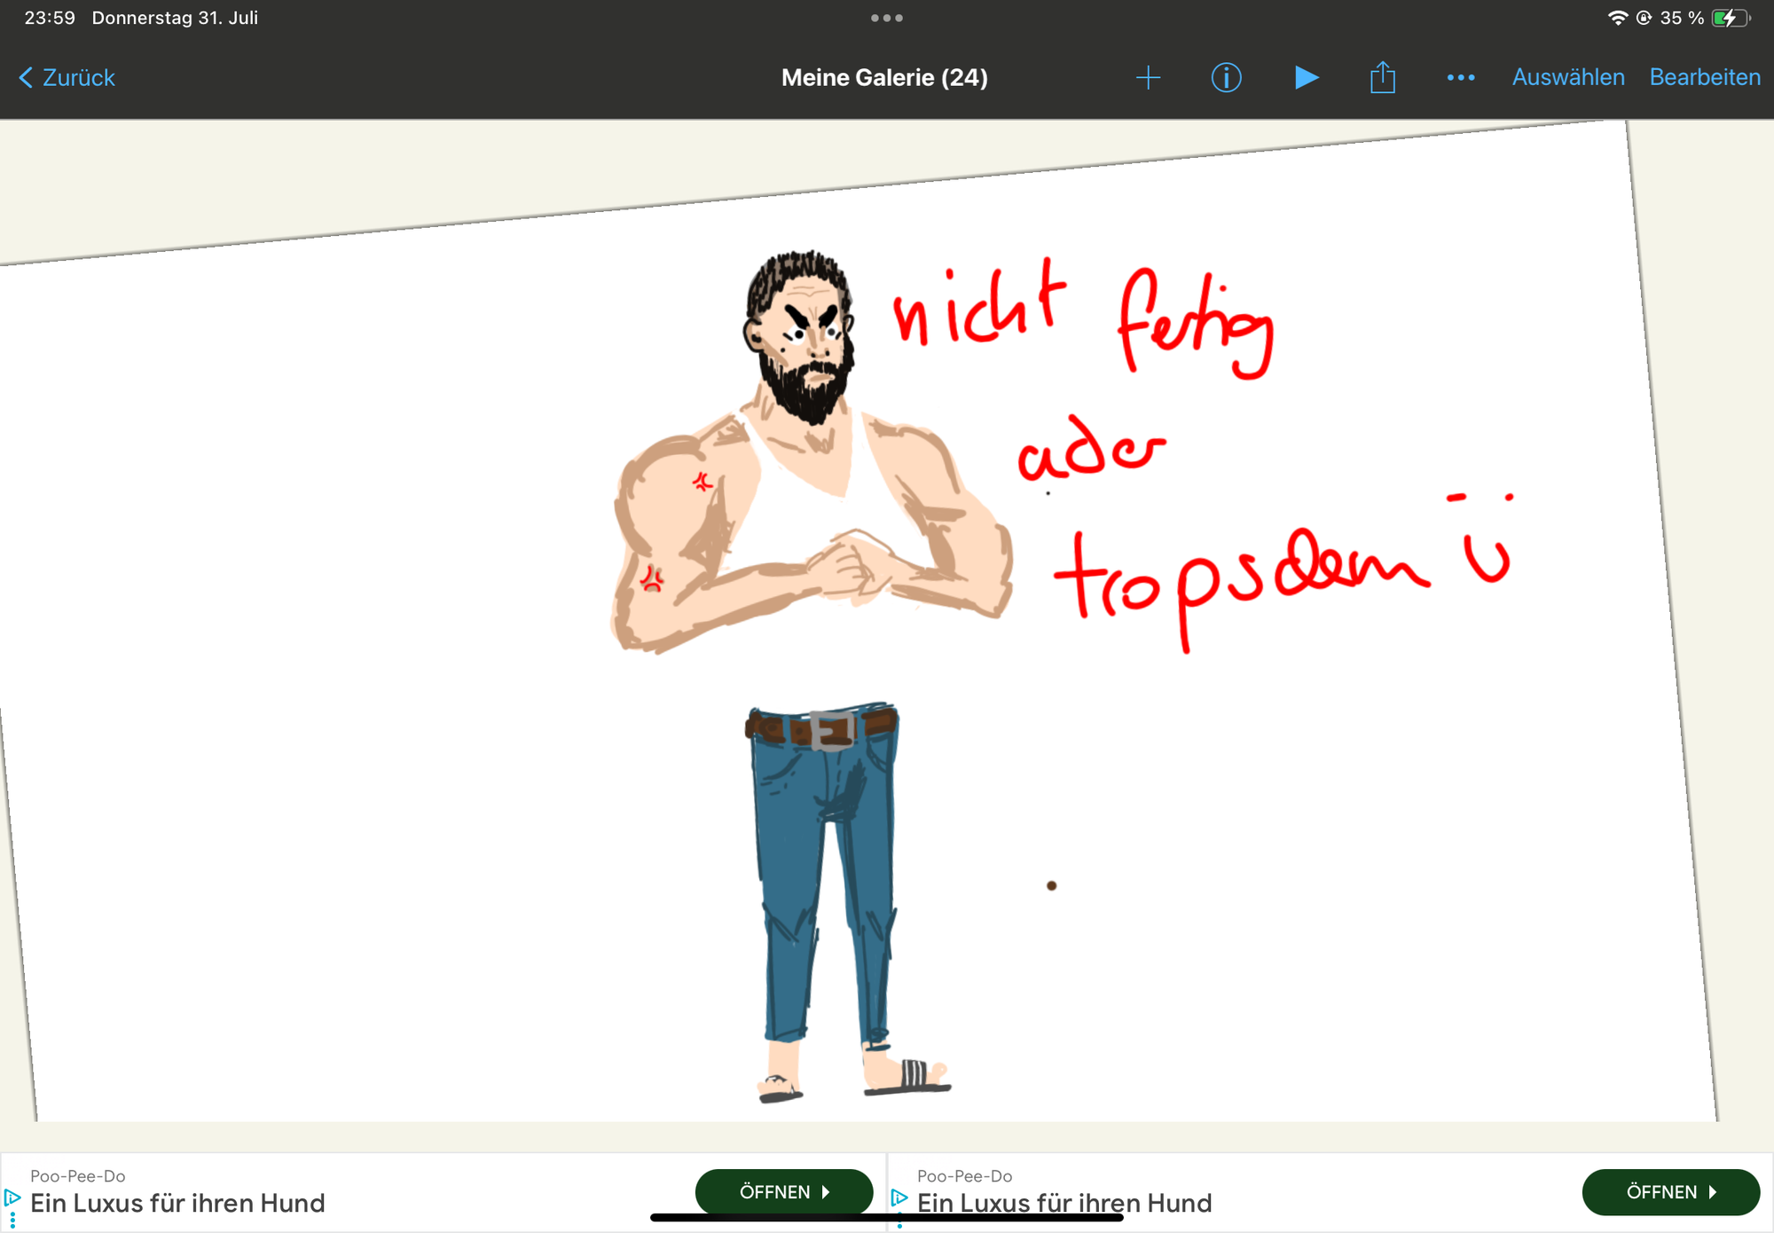This screenshot has width=1774, height=1233.
Task: Tap Bearbeiten to edit drawing
Action: click(x=1704, y=78)
